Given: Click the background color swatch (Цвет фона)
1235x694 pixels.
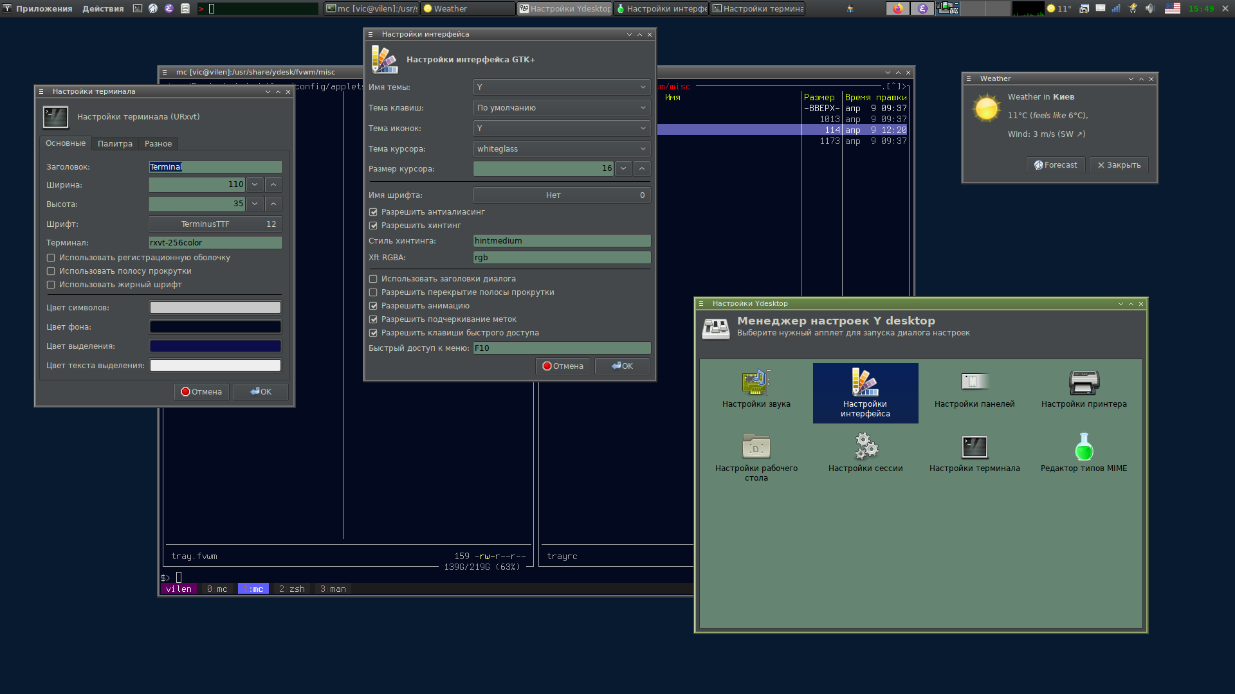Looking at the screenshot, I should pyautogui.click(x=215, y=327).
